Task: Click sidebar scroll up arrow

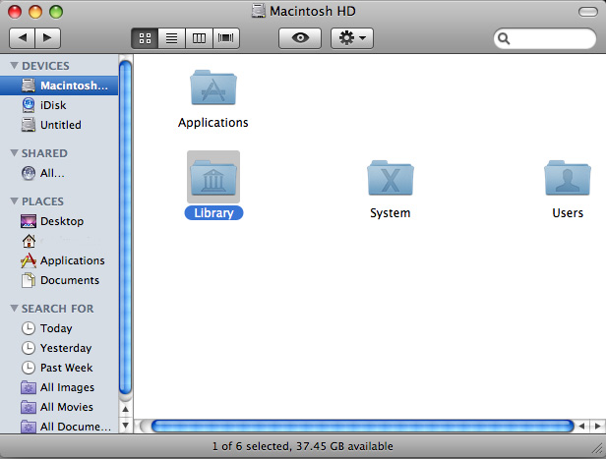Action: click(x=126, y=409)
